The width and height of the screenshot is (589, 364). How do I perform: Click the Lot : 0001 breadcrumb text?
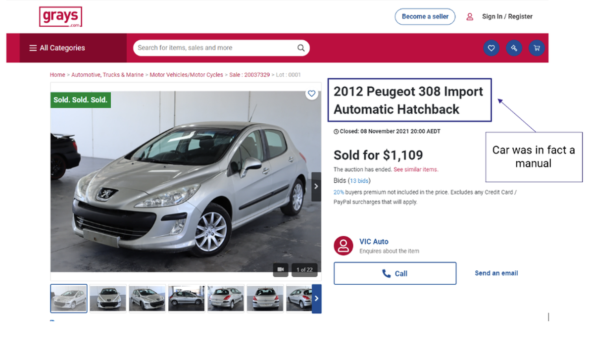[x=289, y=75]
